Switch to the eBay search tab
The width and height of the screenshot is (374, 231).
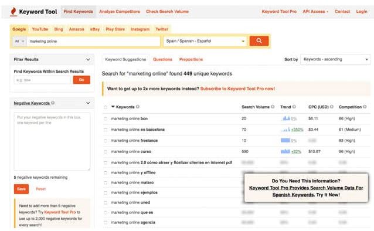(95, 29)
